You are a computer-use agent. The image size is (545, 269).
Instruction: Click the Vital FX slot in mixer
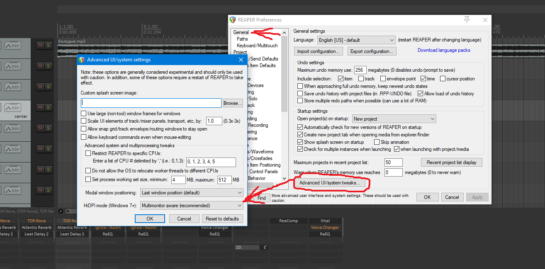click(x=325, y=221)
